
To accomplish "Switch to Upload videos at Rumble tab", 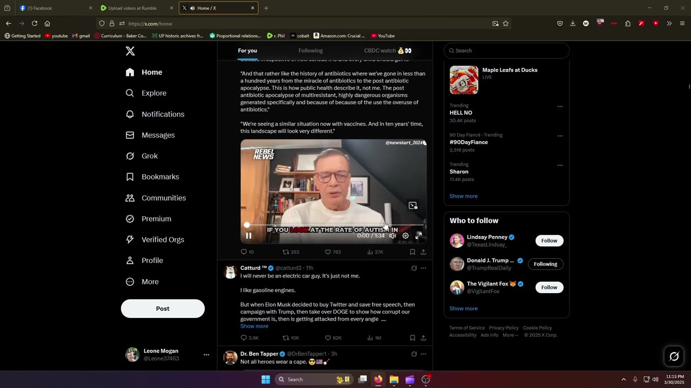I will (x=137, y=8).
